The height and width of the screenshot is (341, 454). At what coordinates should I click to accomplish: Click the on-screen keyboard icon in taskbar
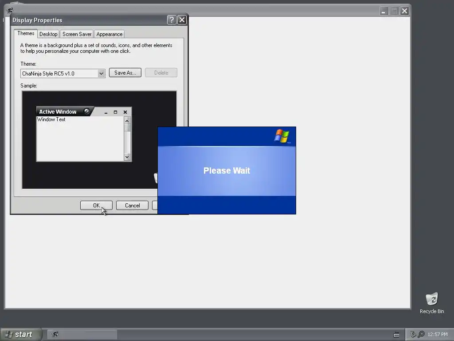(x=396, y=335)
